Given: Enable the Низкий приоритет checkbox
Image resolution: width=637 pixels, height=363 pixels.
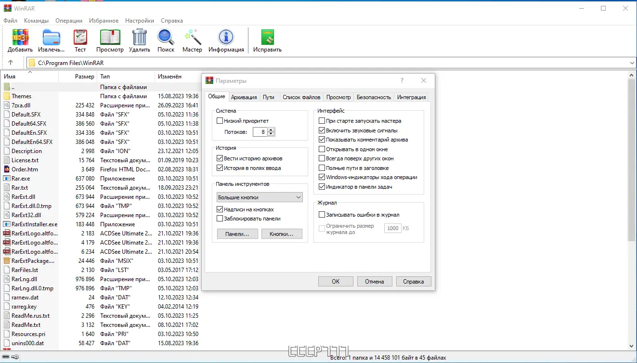Looking at the screenshot, I should coord(220,121).
